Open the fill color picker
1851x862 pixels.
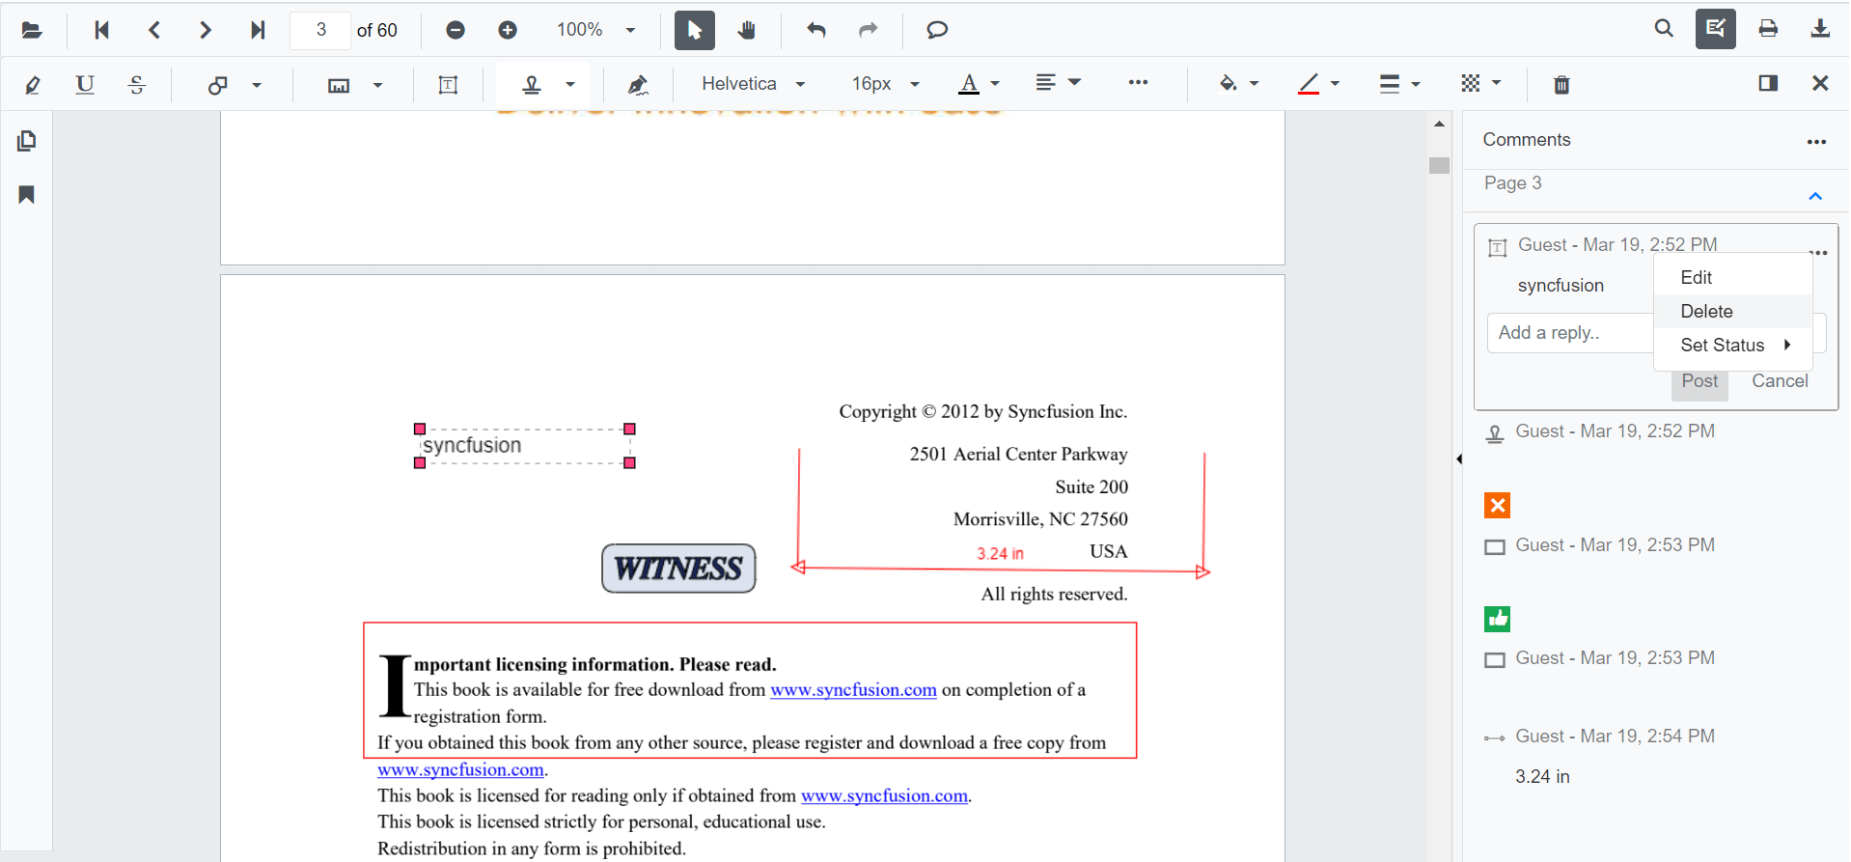[1239, 84]
